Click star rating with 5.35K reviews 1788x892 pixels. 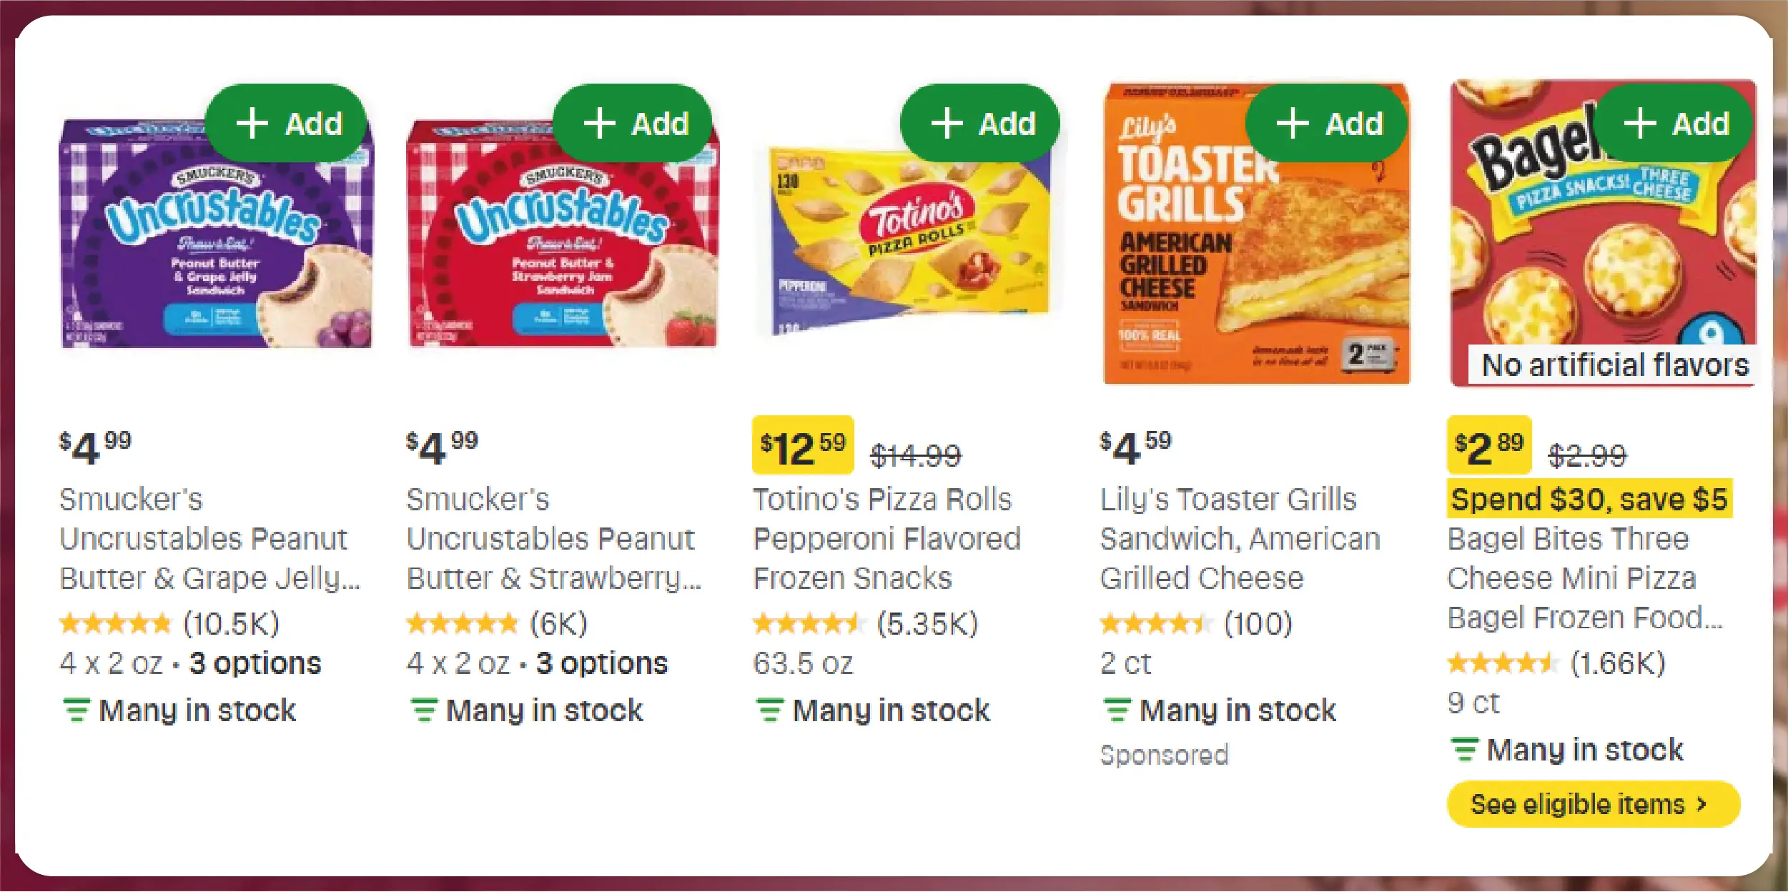pos(808,624)
